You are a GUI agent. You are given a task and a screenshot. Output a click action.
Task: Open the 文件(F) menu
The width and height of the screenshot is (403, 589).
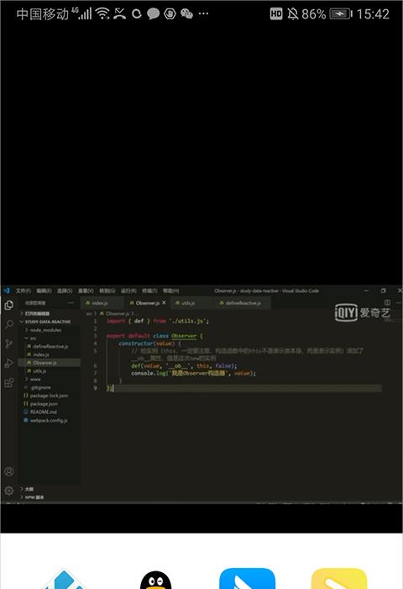tap(24, 291)
